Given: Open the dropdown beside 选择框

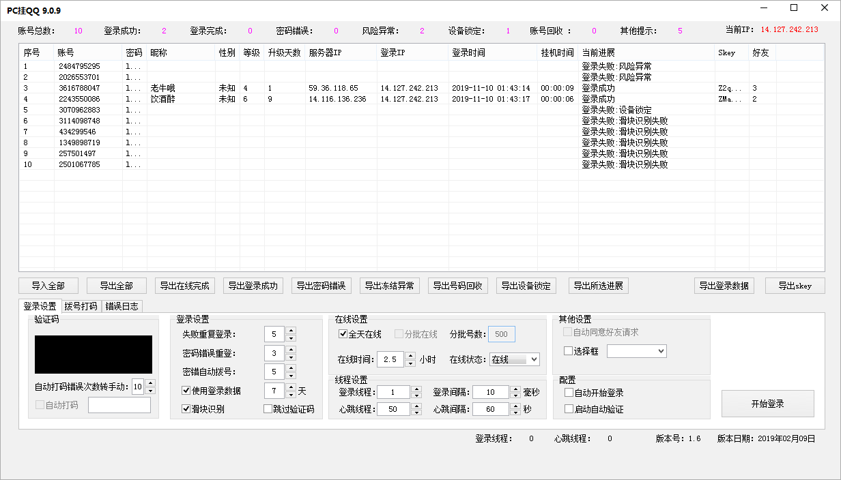Looking at the screenshot, I should (637, 350).
